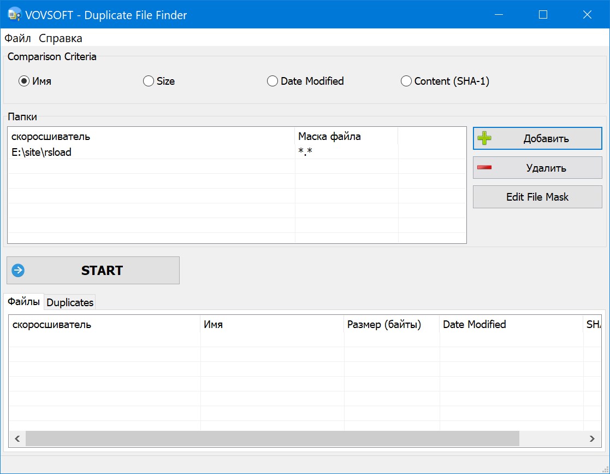Select the Date Modified comparison criteria
The width and height of the screenshot is (610, 474).
pyautogui.click(x=272, y=80)
